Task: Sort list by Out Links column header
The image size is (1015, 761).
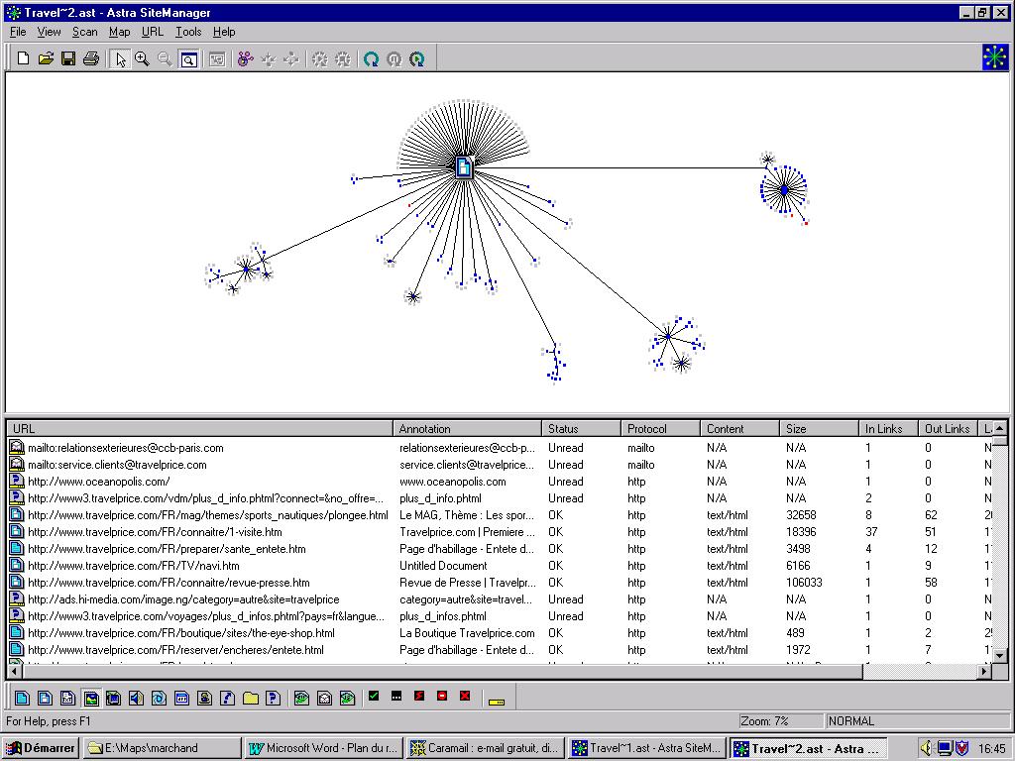Action: 948,428
